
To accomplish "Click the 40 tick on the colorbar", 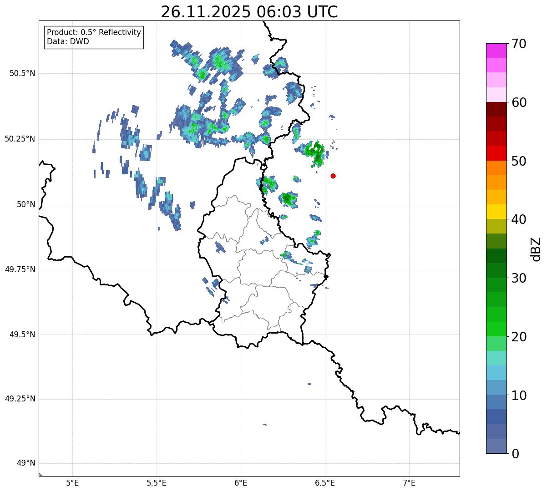I will pos(519,219).
